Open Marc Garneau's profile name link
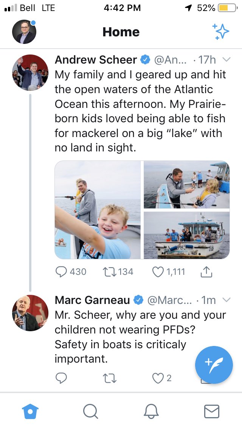242x430 pixels. pos(92,300)
